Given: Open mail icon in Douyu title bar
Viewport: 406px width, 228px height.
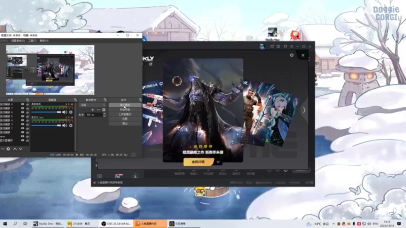Looking at the screenshot, I should (x=272, y=47).
